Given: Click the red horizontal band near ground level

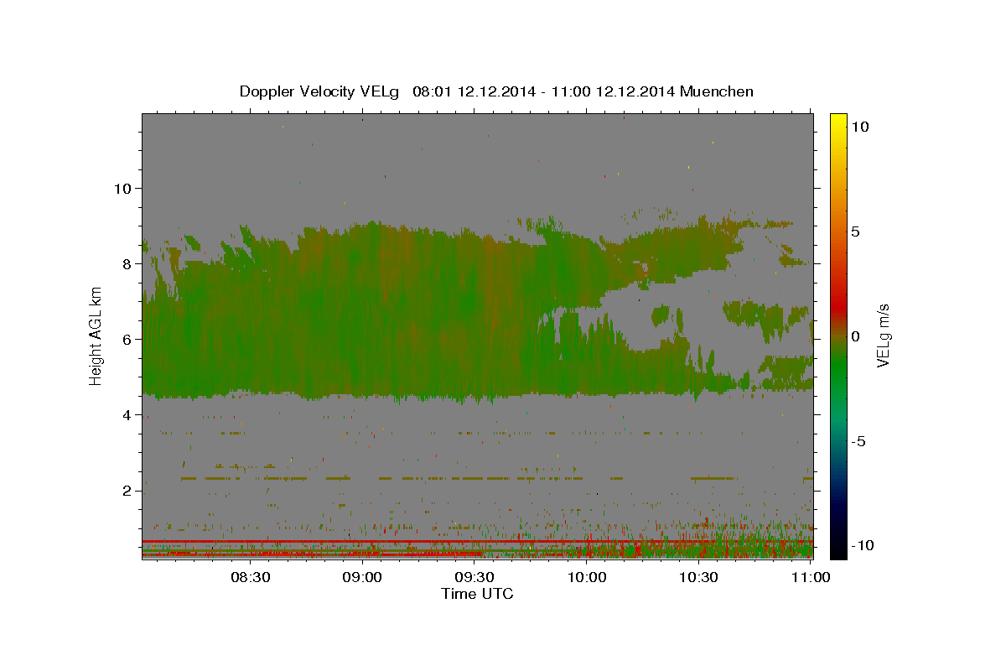Looking at the screenshot, I should pyautogui.click(x=477, y=542).
